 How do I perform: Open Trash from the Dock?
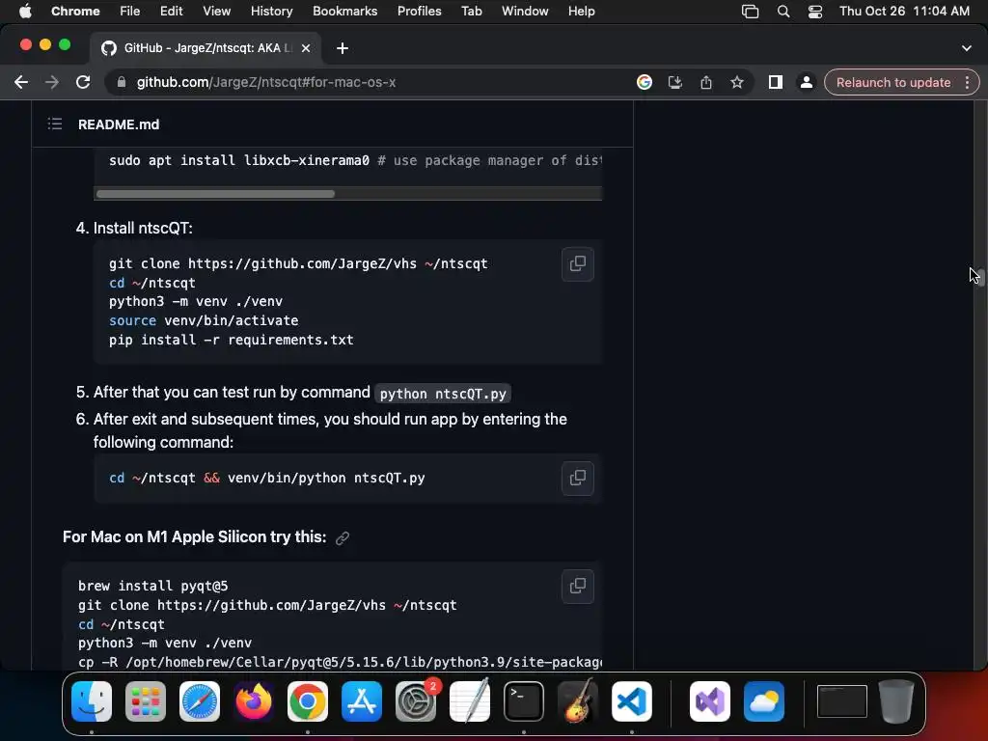point(896,701)
